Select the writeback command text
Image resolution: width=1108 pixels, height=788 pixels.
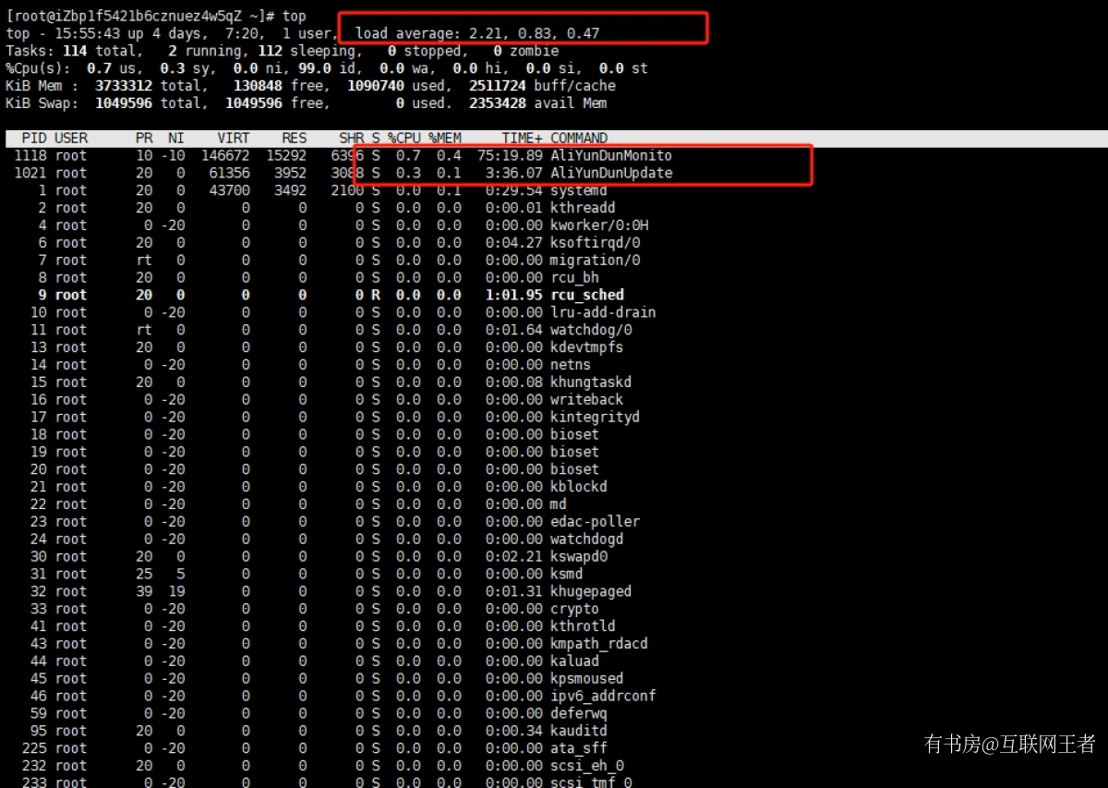coord(586,400)
